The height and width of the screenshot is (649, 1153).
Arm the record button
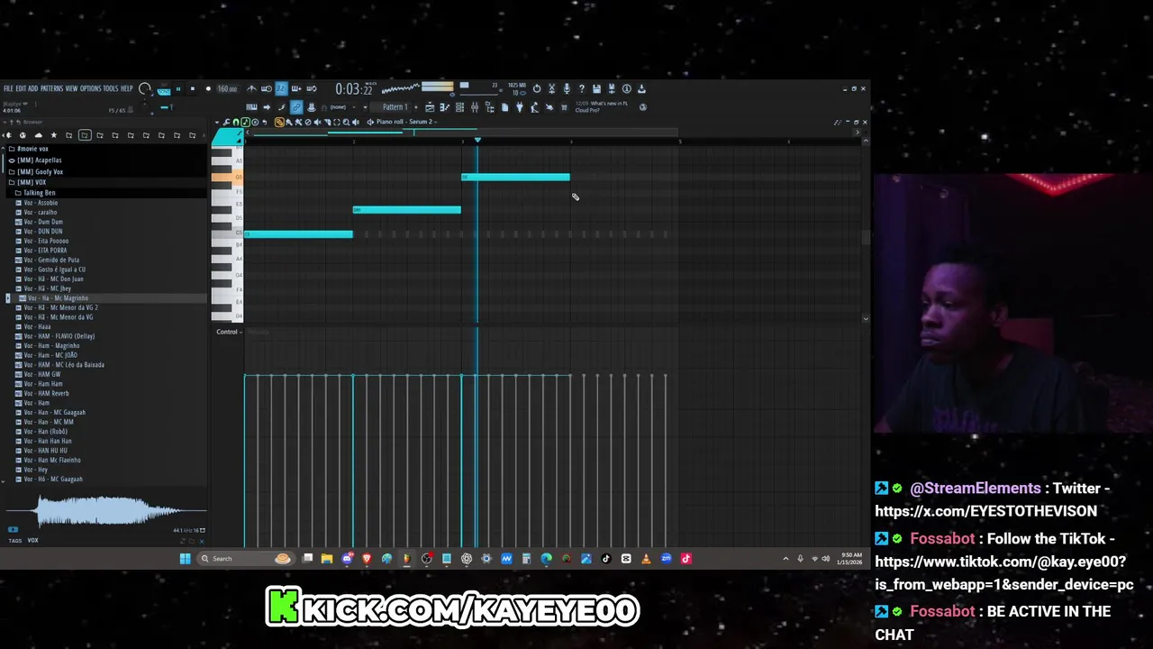(208, 88)
